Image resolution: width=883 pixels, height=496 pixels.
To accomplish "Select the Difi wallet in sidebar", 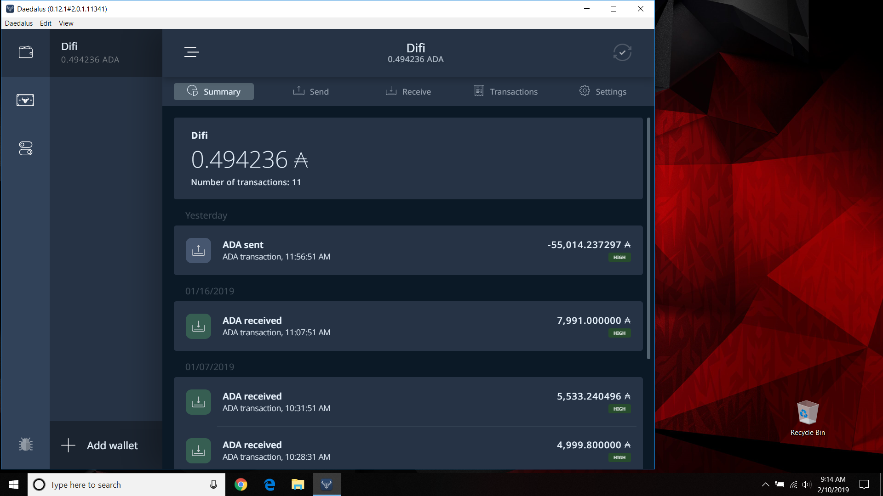I will (x=106, y=53).
